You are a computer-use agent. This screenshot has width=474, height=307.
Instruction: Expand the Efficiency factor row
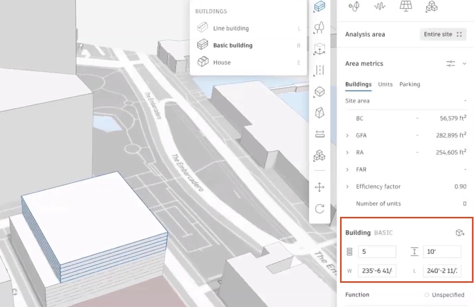(x=347, y=187)
